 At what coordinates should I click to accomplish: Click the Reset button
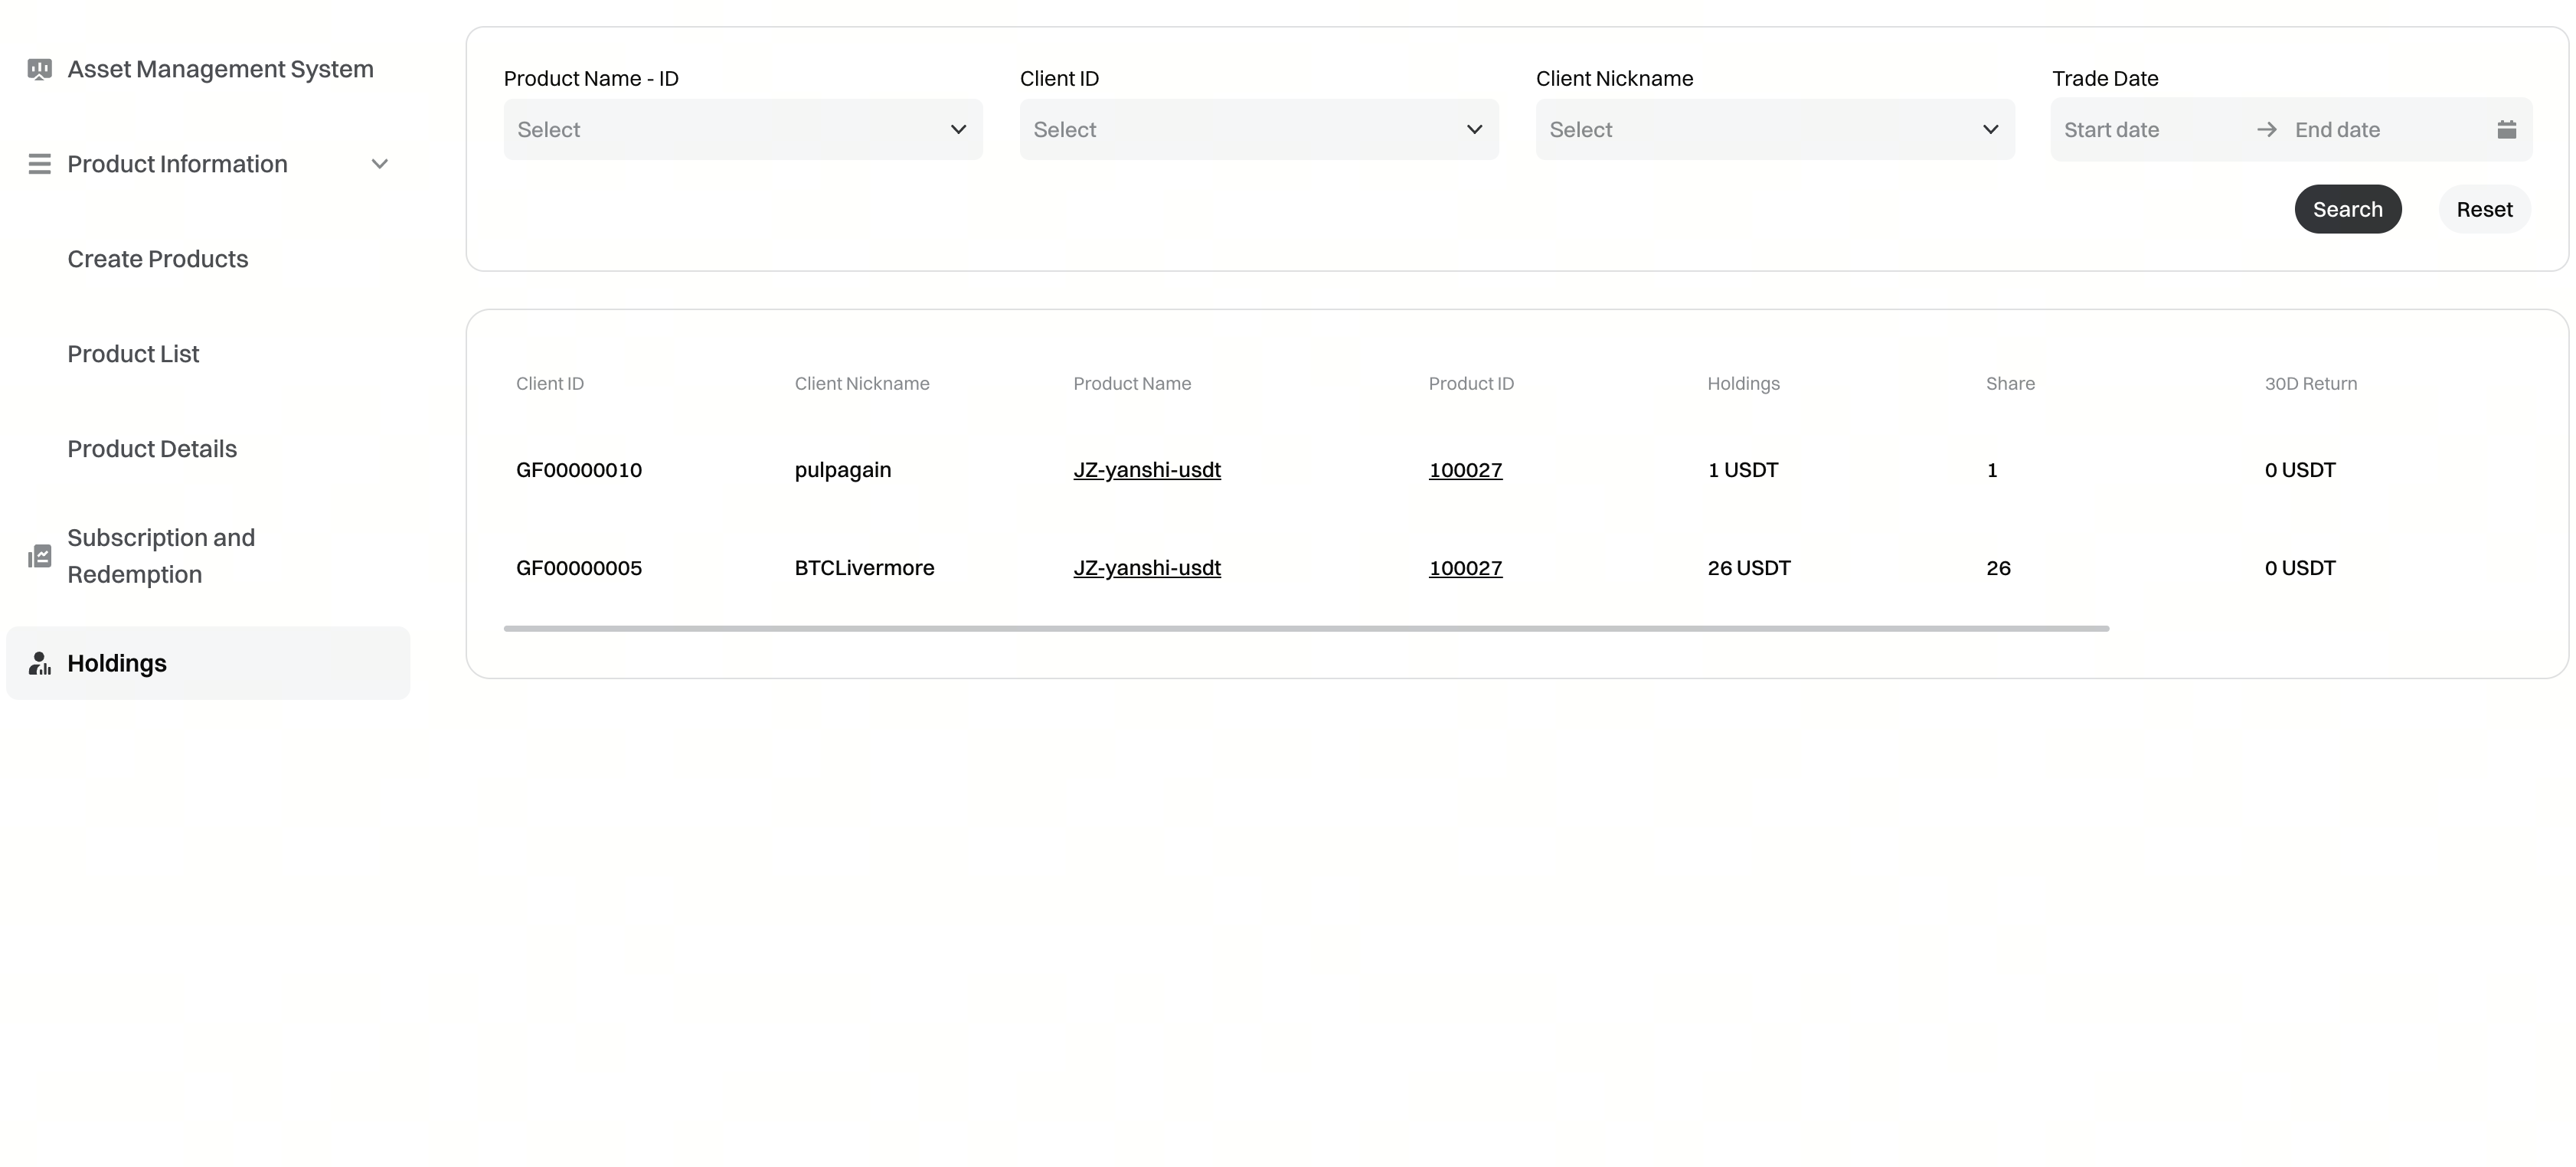tap(2483, 210)
